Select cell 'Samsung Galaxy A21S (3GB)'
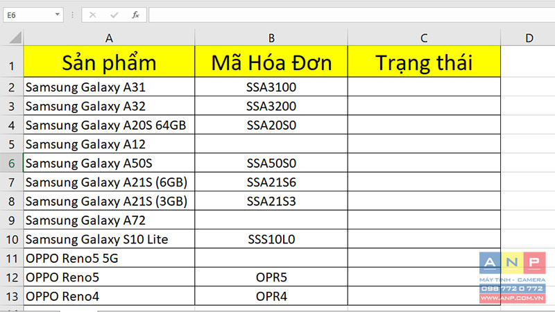 click(109, 201)
